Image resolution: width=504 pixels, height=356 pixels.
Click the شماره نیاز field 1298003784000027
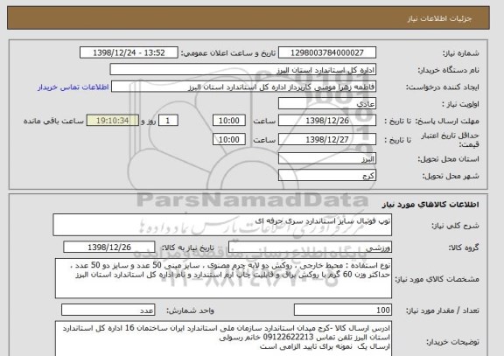327,52
